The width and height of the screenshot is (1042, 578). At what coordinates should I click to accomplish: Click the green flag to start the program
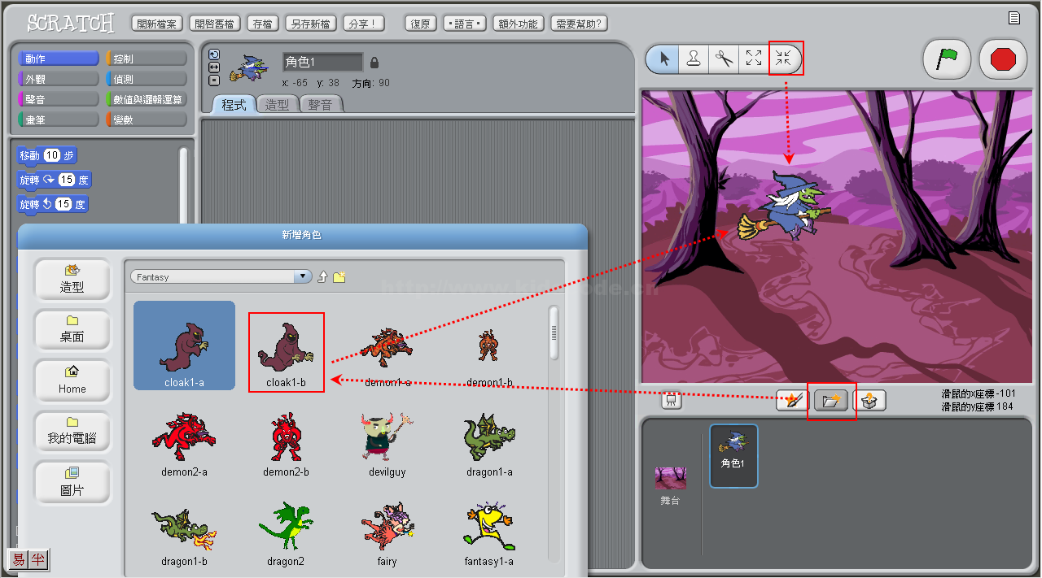(946, 59)
